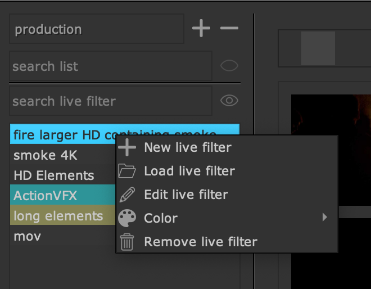Select Remove live filter menu entry
371x289 pixels.
coord(200,242)
